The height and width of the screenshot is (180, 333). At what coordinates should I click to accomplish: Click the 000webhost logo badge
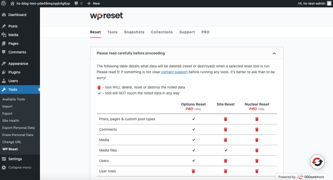(x=301, y=176)
